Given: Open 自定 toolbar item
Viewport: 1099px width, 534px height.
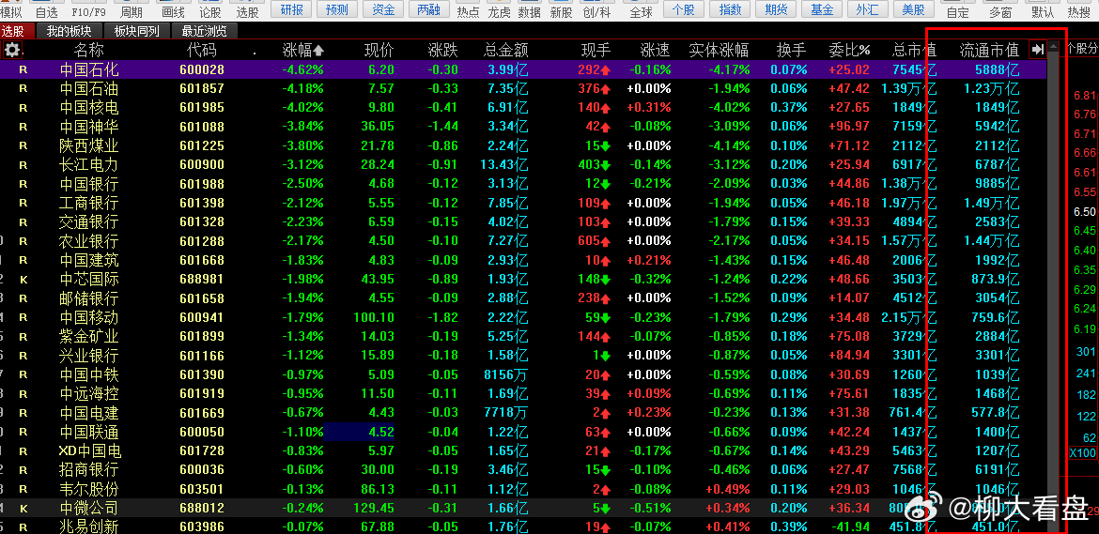Looking at the screenshot, I should pos(957,12).
